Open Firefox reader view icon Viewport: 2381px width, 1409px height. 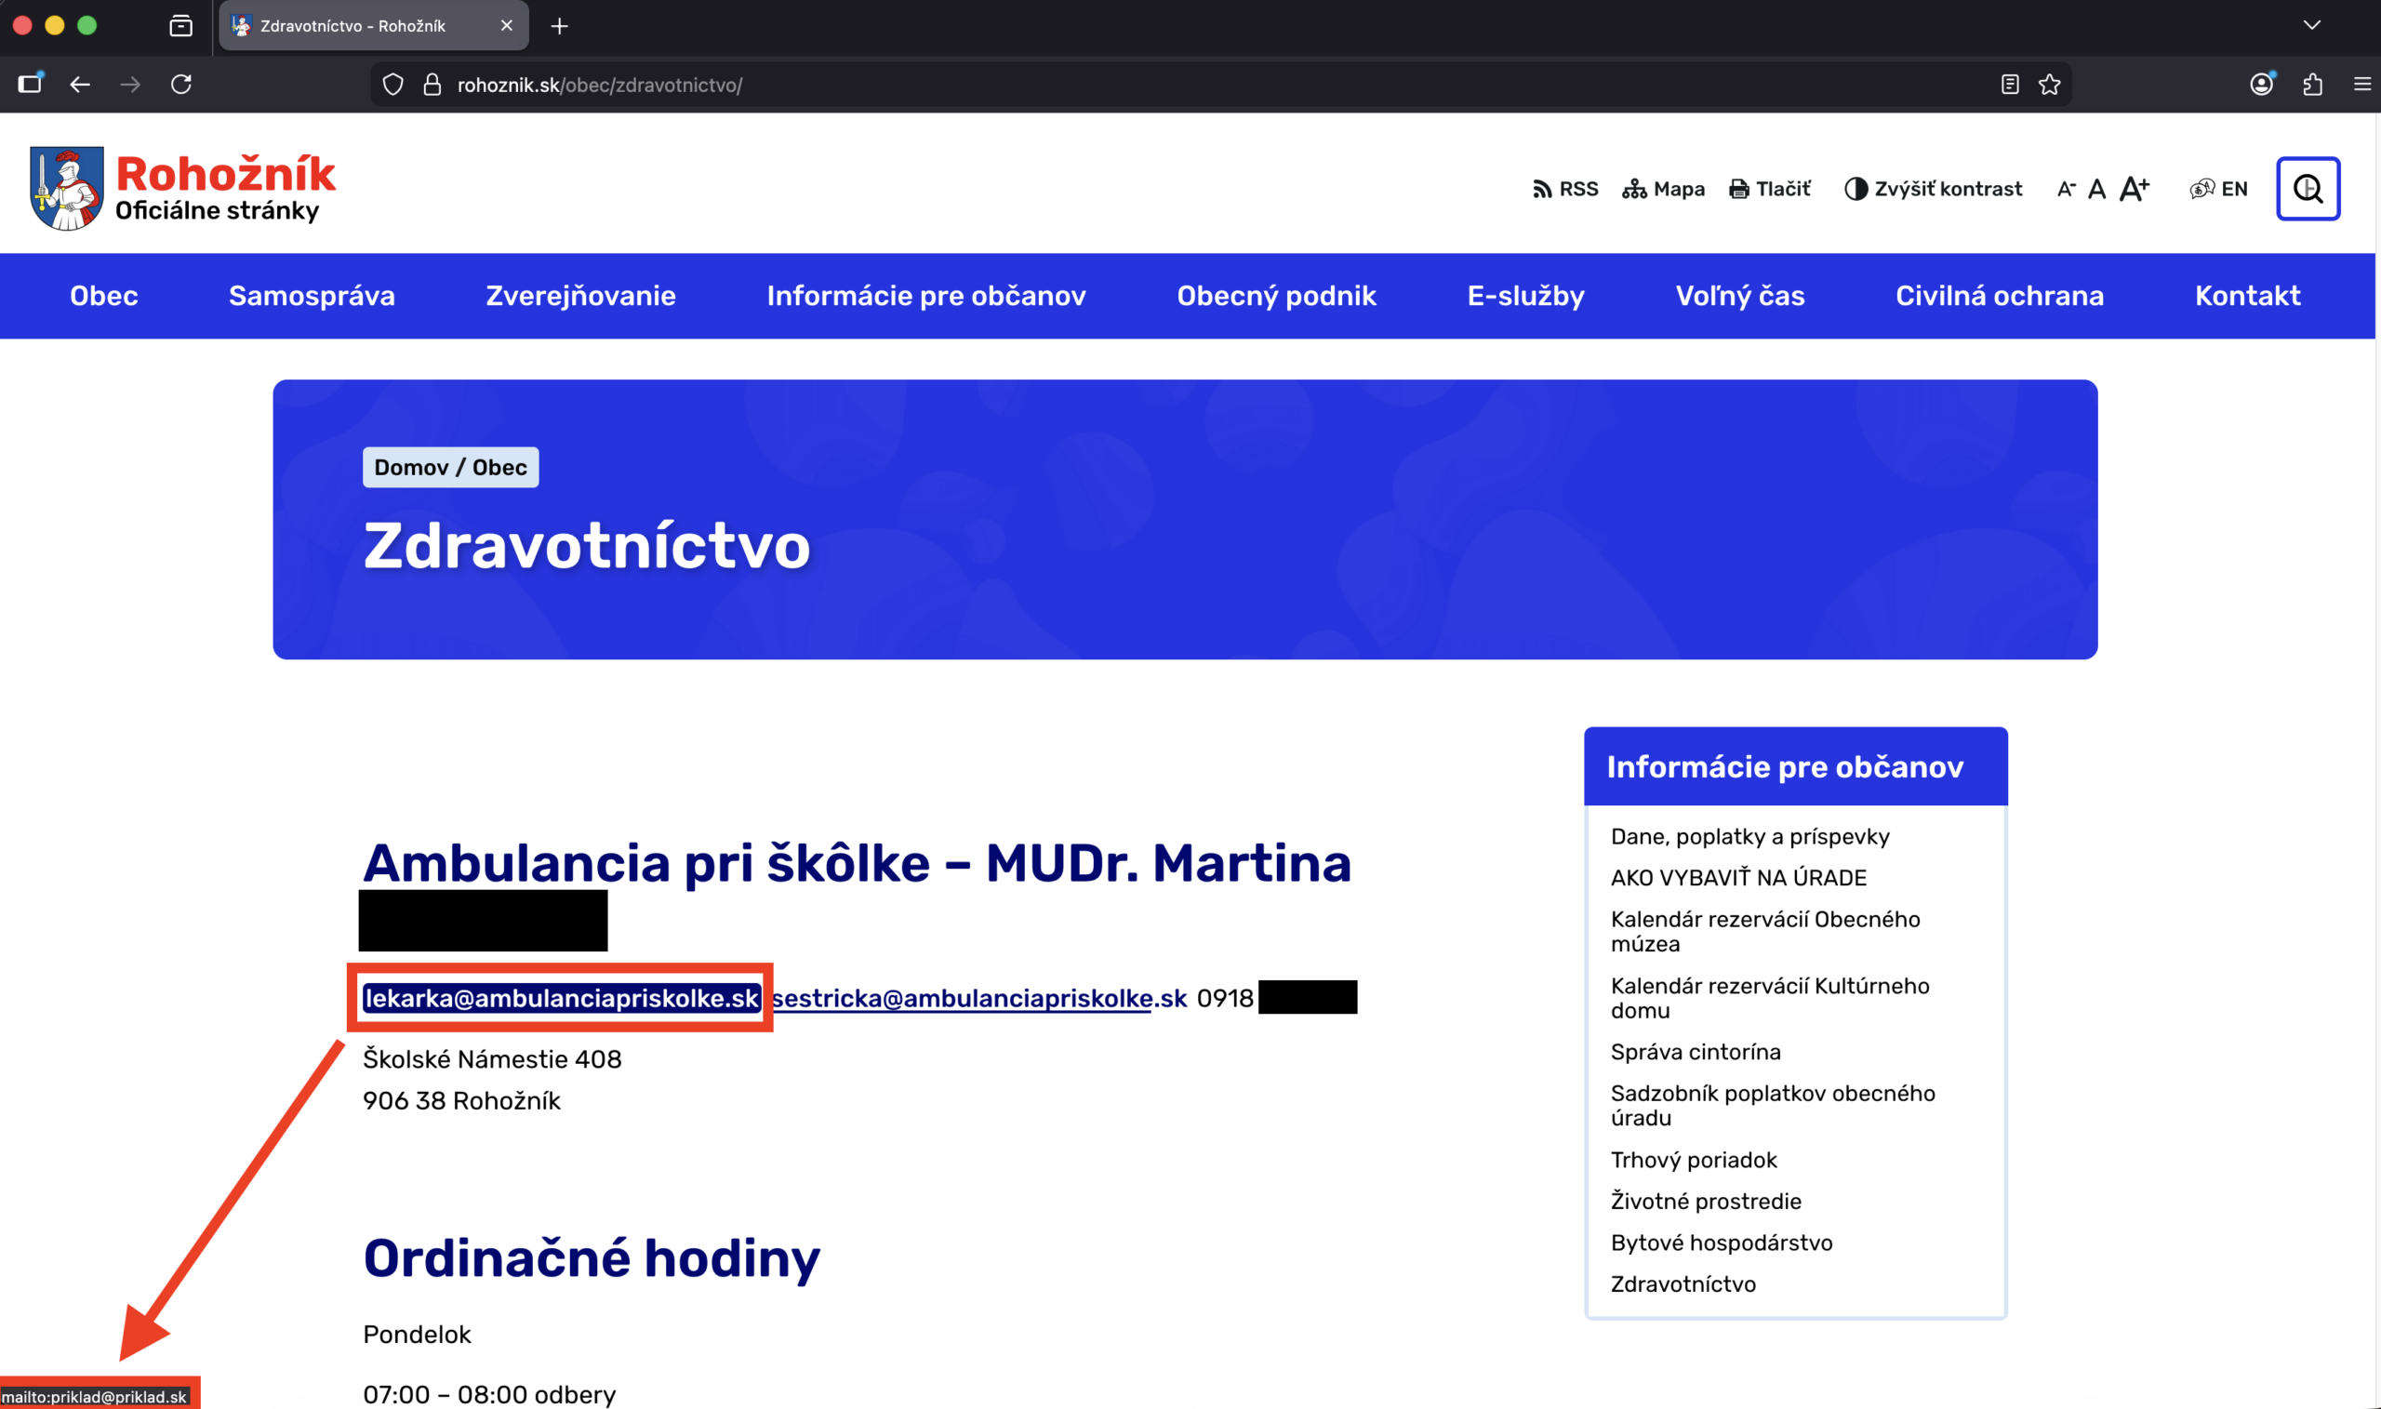coord(2009,85)
